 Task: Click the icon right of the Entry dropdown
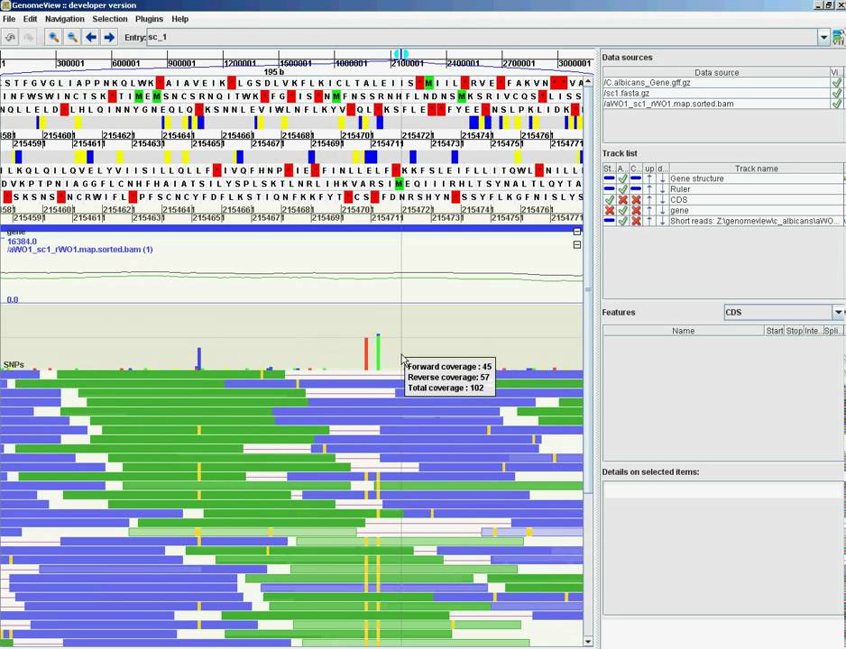tap(839, 37)
